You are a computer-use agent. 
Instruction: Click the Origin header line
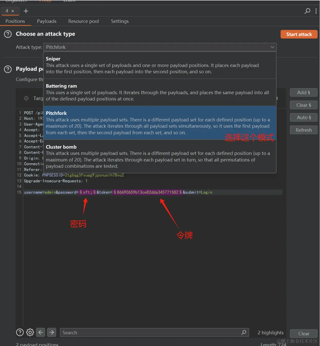click(x=33, y=158)
